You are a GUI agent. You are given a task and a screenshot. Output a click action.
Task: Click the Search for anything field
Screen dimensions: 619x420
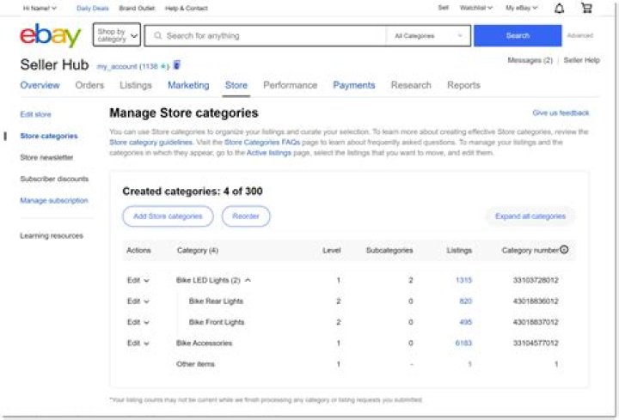point(267,36)
